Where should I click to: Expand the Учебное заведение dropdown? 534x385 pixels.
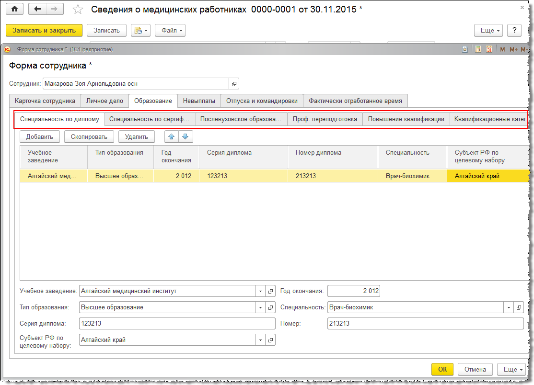point(260,291)
